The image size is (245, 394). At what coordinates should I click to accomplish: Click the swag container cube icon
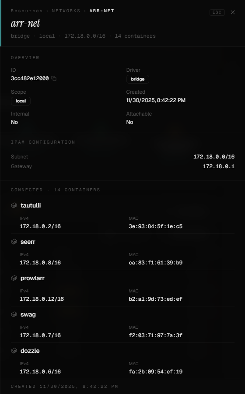point(14,315)
